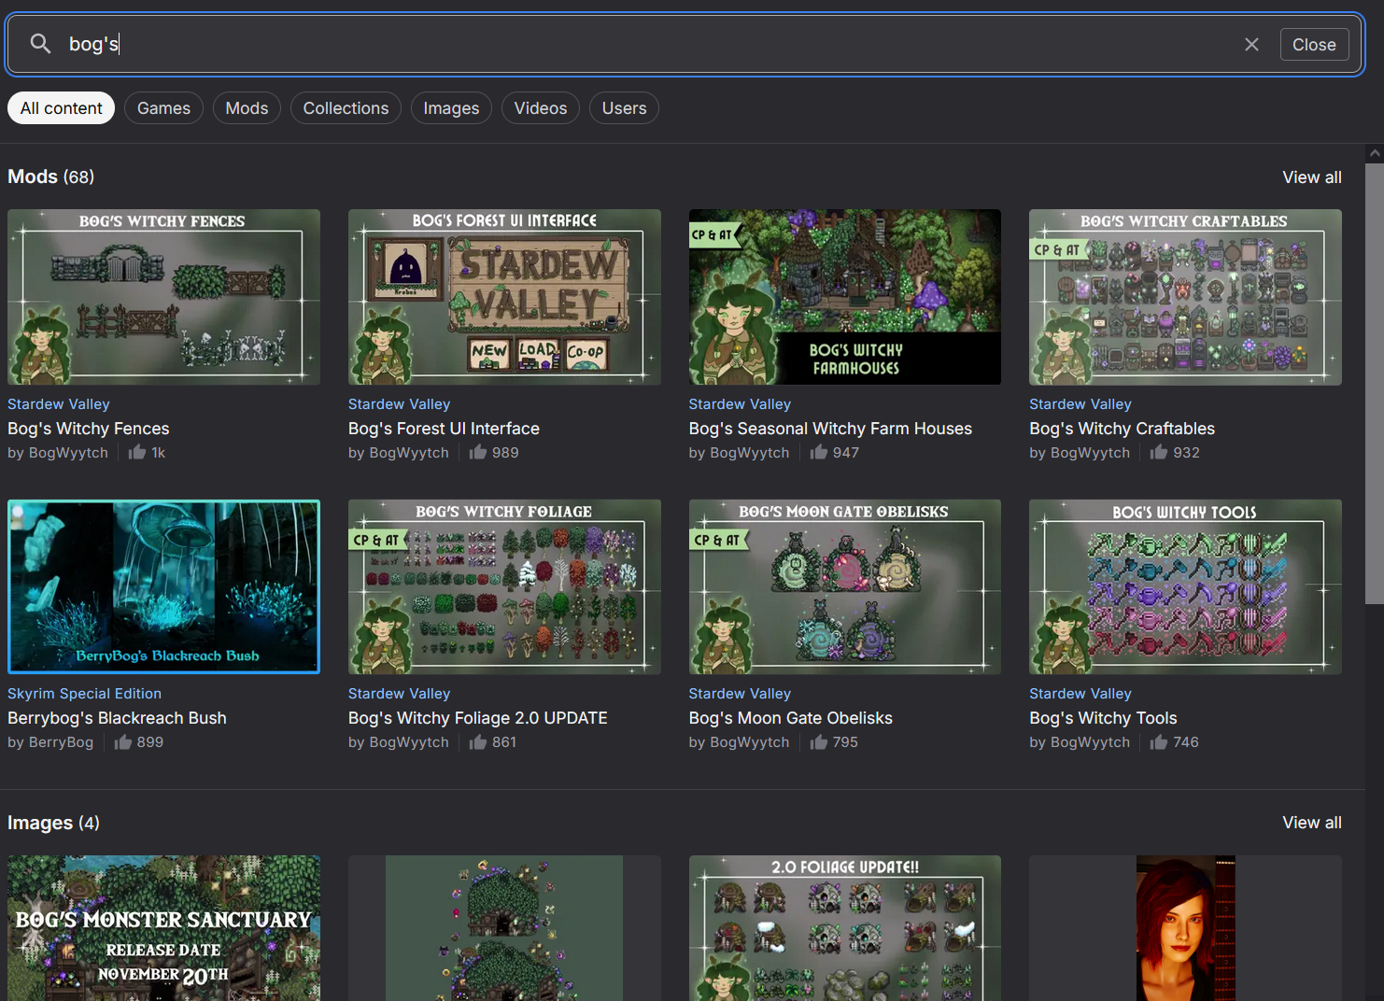The height and width of the screenshot is (1001, 1384).
Task: Click the search magnifier icon
Action: click(40, 44)
